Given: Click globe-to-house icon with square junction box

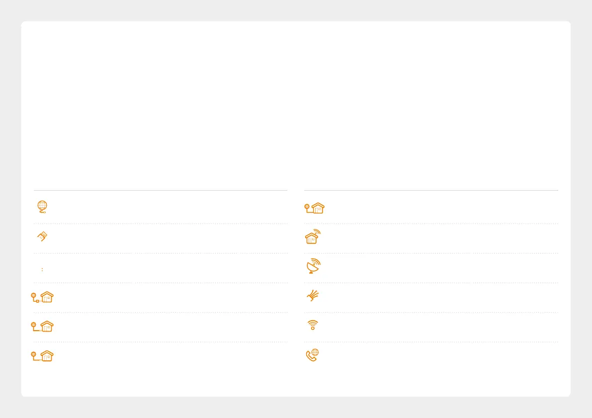Looking at the screenshot, I should 42,297.
